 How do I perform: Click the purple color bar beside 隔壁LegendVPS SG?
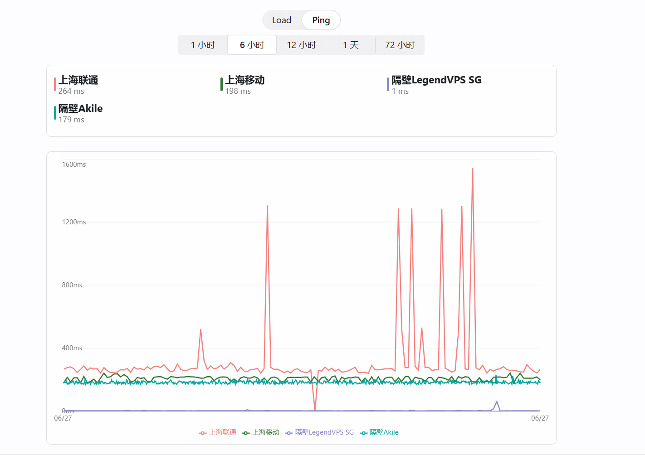tap(388, 85)
